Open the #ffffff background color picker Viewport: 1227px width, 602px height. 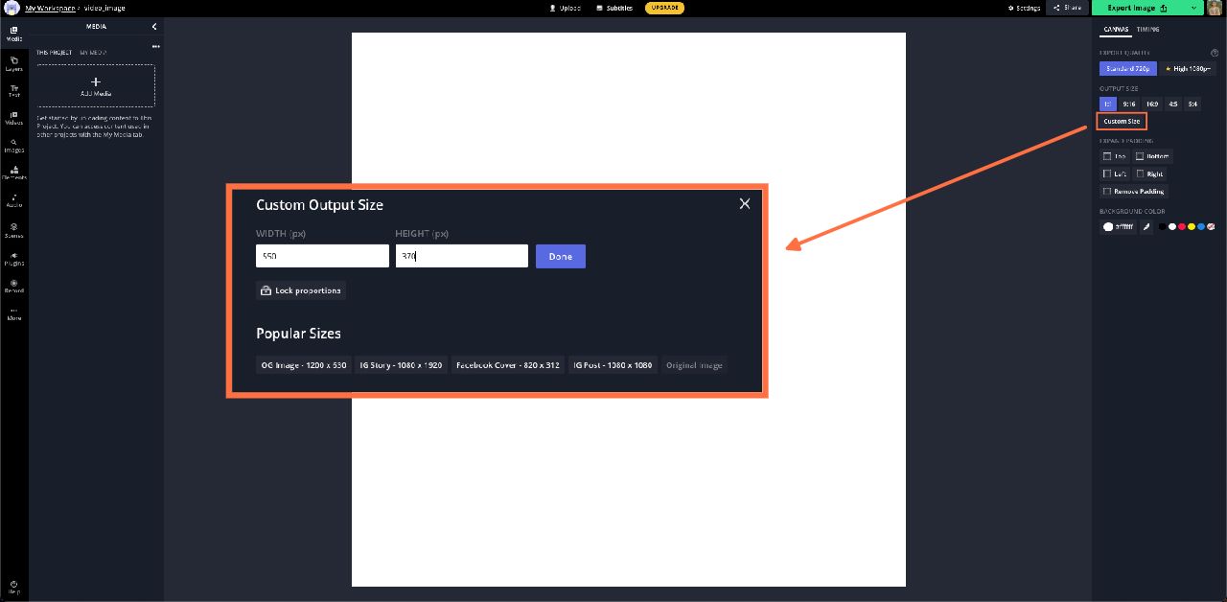point(1118,227)
